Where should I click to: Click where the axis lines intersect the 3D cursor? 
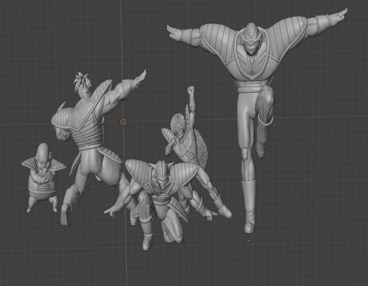pos(123,121)
